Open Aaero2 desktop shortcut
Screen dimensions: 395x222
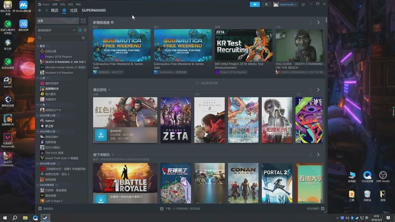tap(8, 82)
